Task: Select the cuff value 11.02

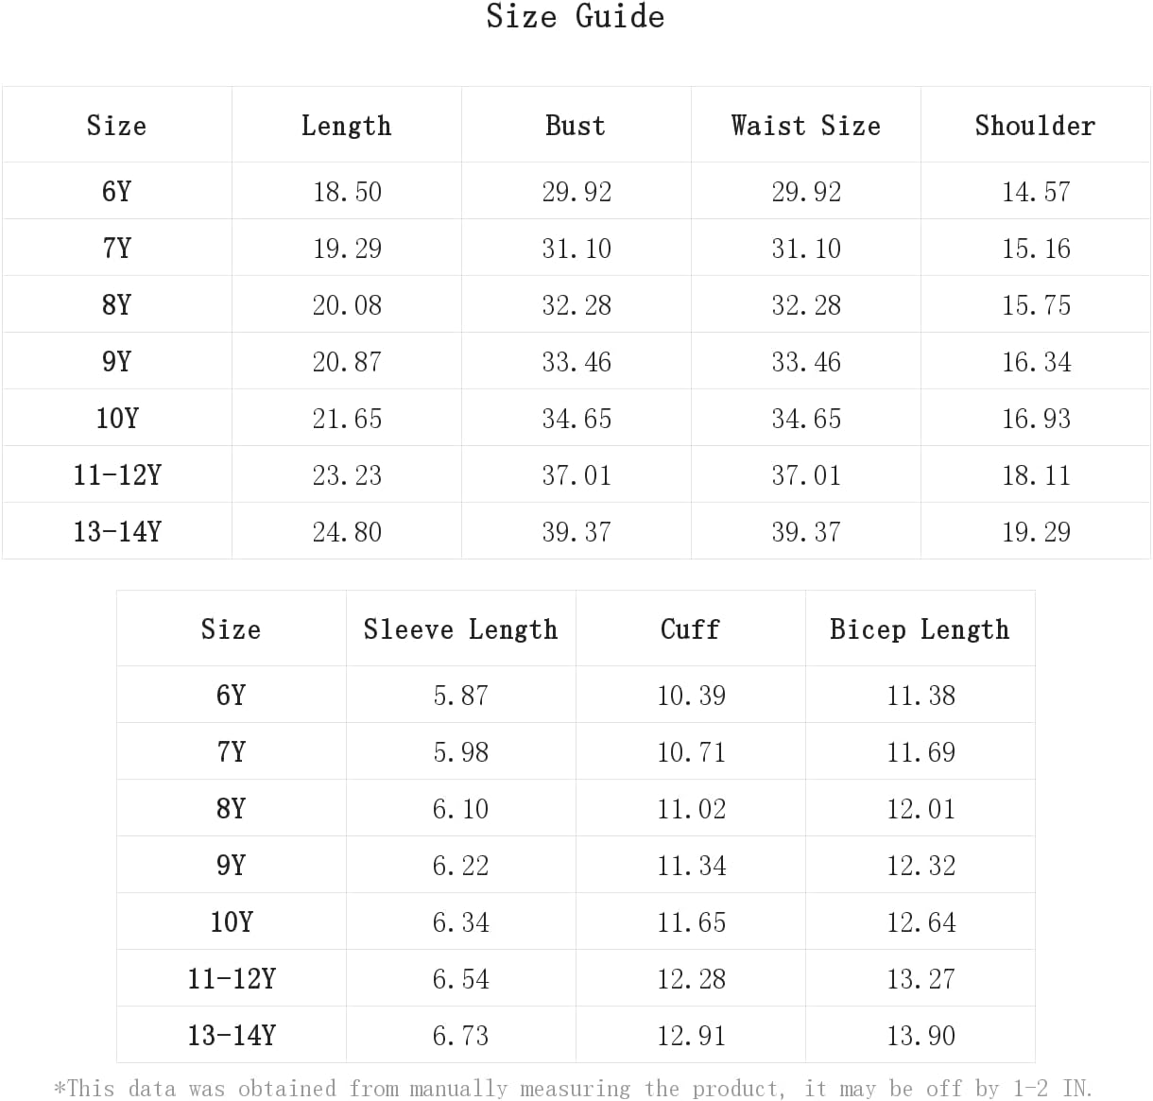Action: [x=691, y=809]
